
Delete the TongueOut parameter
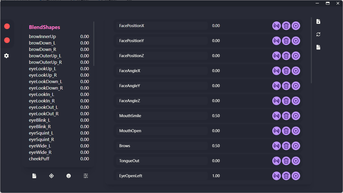[286, 161]
